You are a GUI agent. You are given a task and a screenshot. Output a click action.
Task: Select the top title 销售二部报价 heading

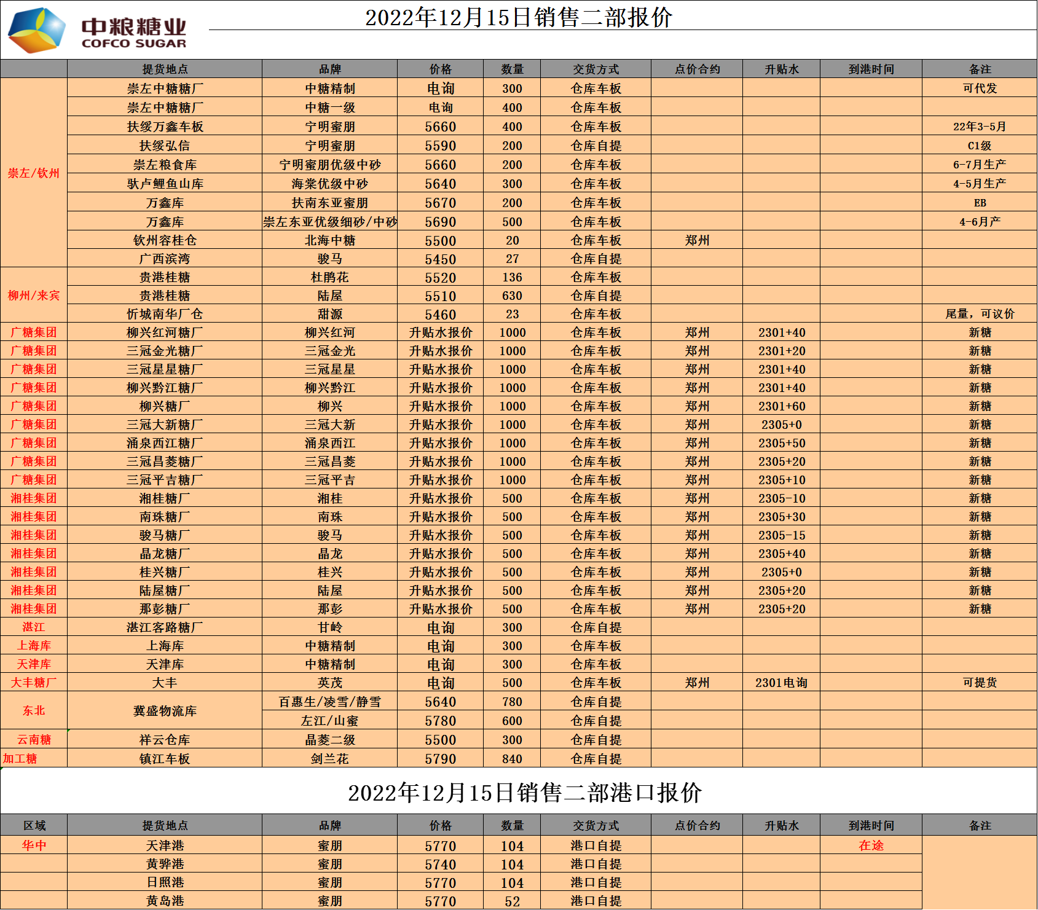tap(518, 17)
